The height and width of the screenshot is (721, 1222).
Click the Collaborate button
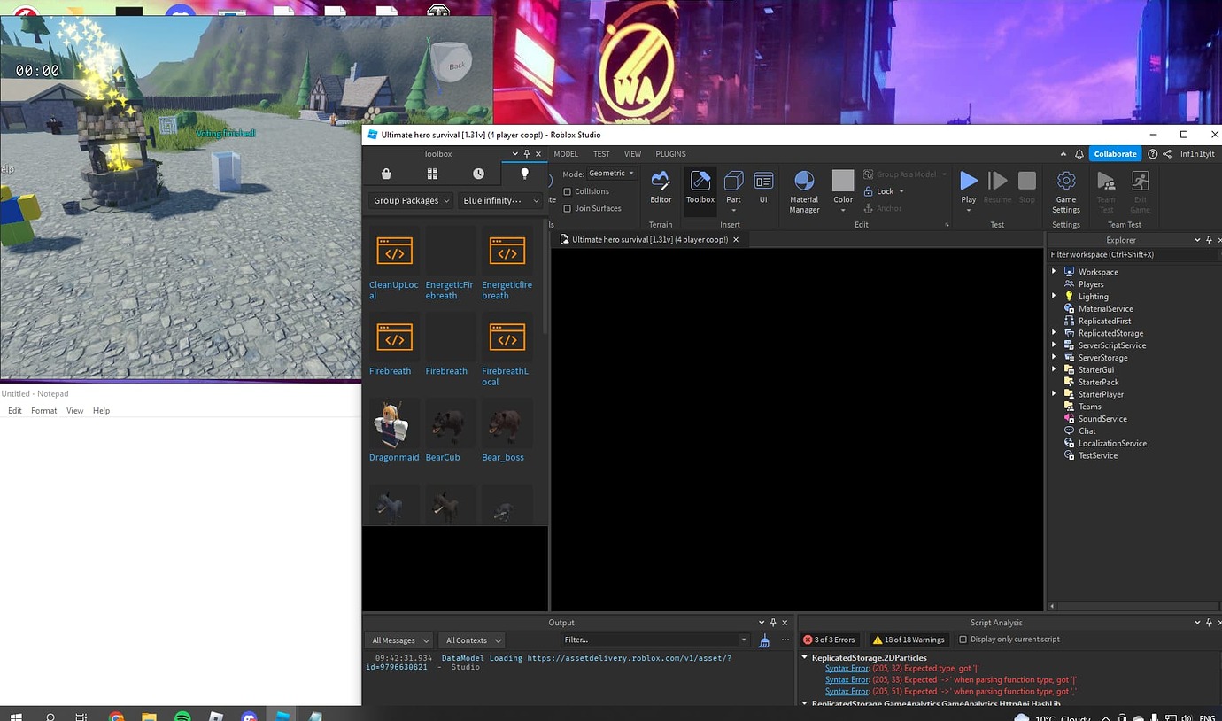[1115, 153]
